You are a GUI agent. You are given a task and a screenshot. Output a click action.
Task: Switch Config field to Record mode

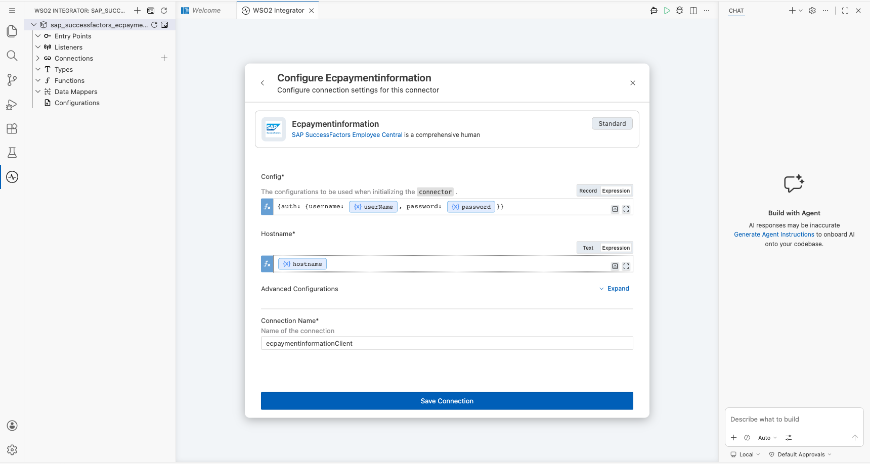pos(588,191)
